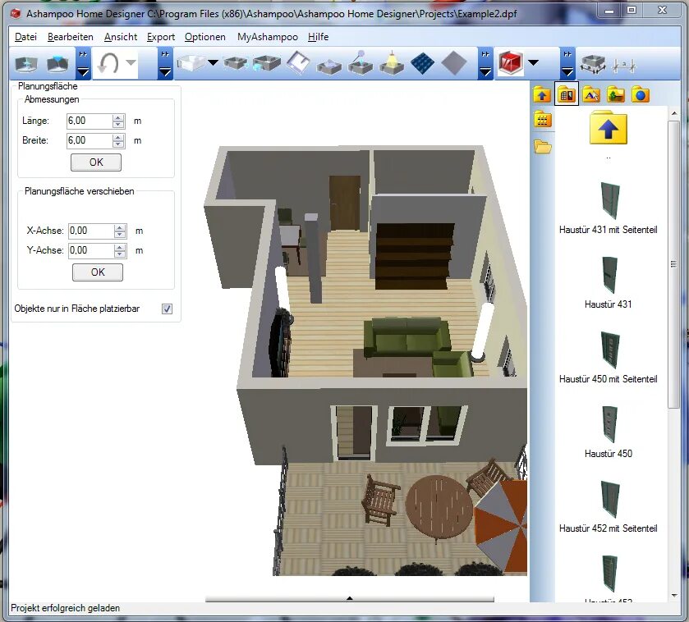Click catalog folder with up arrow icon
Screen dimensions: 689x622
pyautogui.click(x=542, y=94)
